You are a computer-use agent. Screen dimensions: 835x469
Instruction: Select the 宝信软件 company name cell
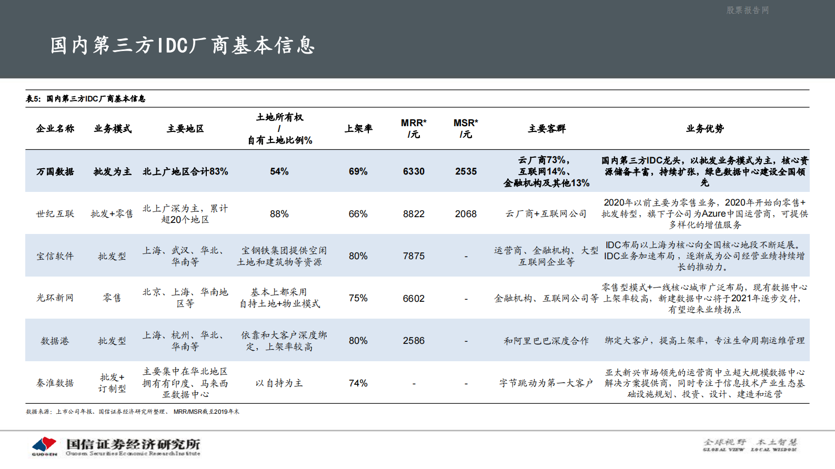(x=55, y=256)
